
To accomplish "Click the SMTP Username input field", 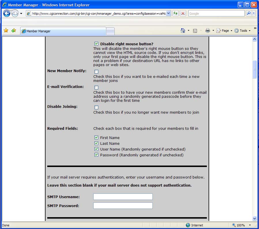I will click(123, 197).
